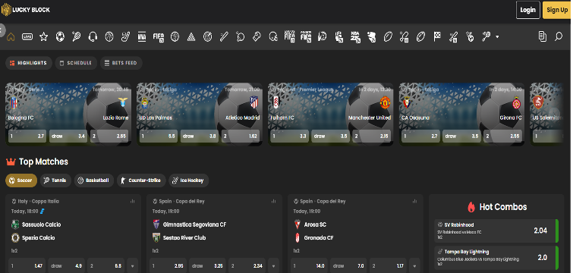Select the soccer ball sport icon

click(x=60, y=36)
